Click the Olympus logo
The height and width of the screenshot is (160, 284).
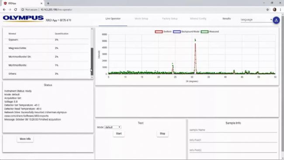coord(23,18)
